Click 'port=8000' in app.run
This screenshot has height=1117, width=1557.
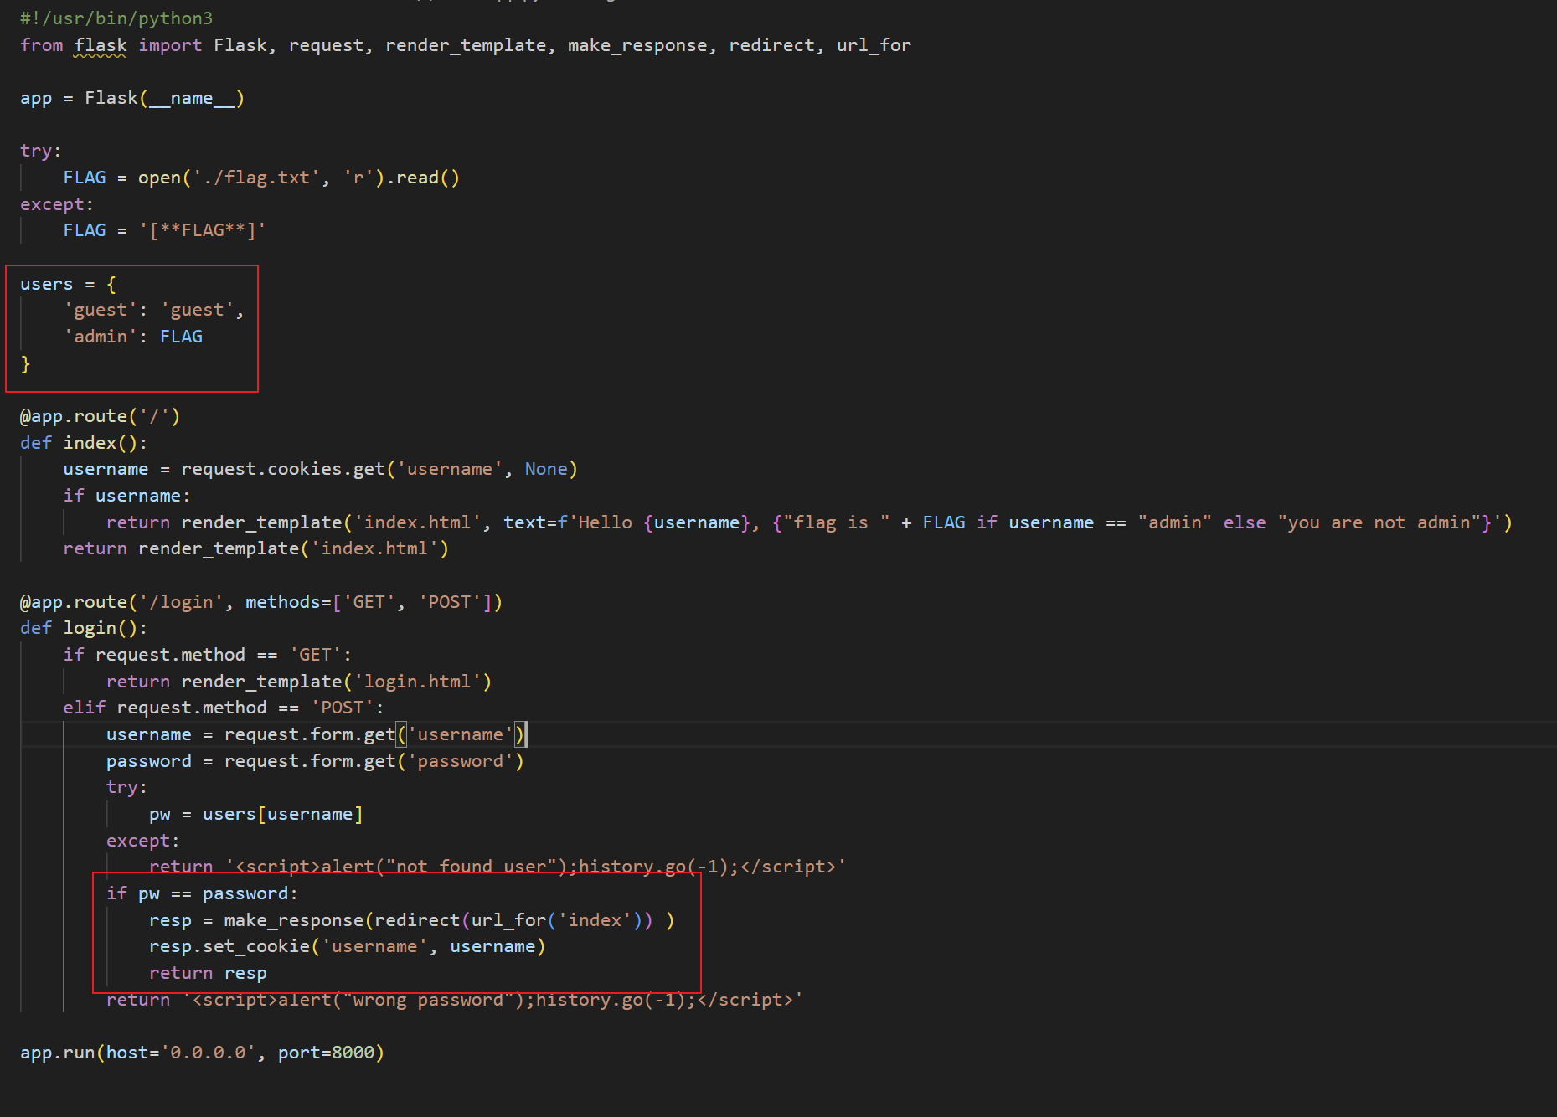(x=326, y=1053)
